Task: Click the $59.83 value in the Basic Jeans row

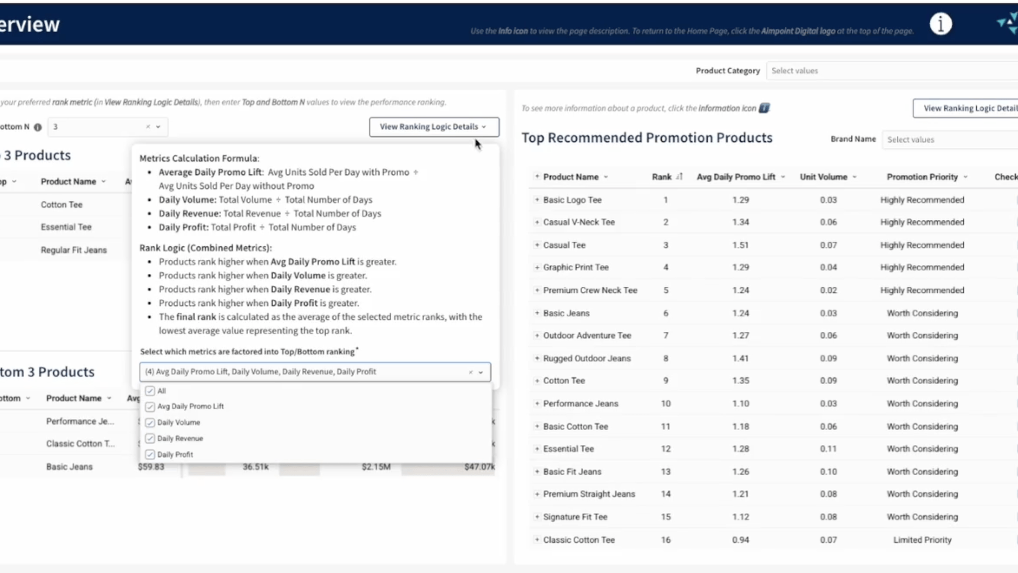Action: tap(151, 467)
